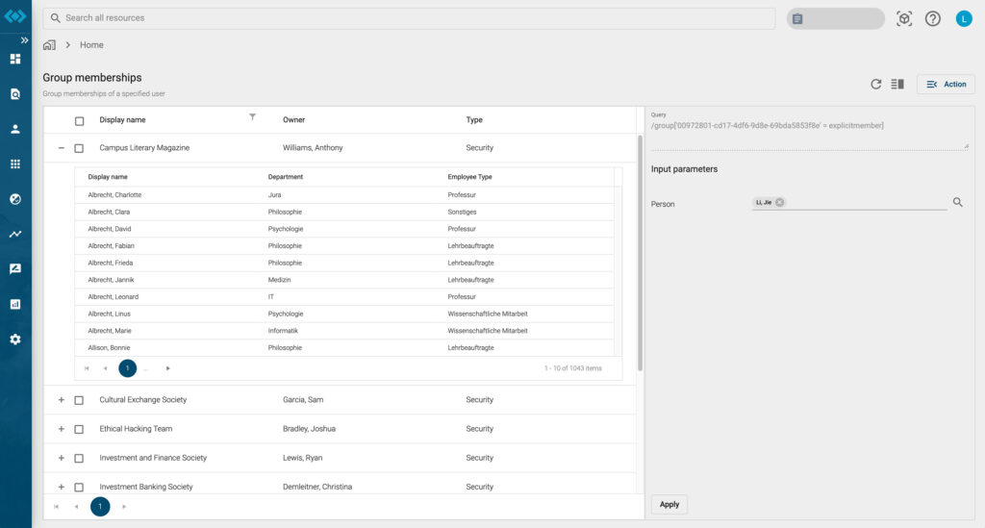This screenshot has width=985, height=528.
Task: Go to next page in members sub-table
Action: pos(167,368)
